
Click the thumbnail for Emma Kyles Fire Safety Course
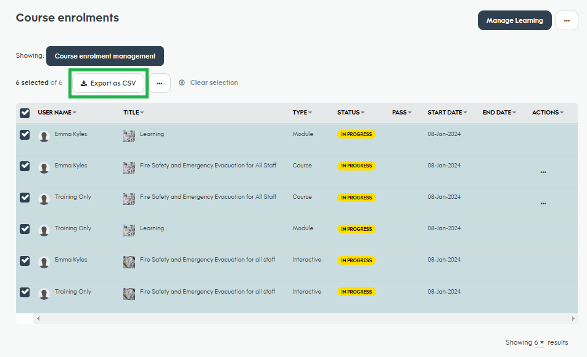(x=129, y=167)
